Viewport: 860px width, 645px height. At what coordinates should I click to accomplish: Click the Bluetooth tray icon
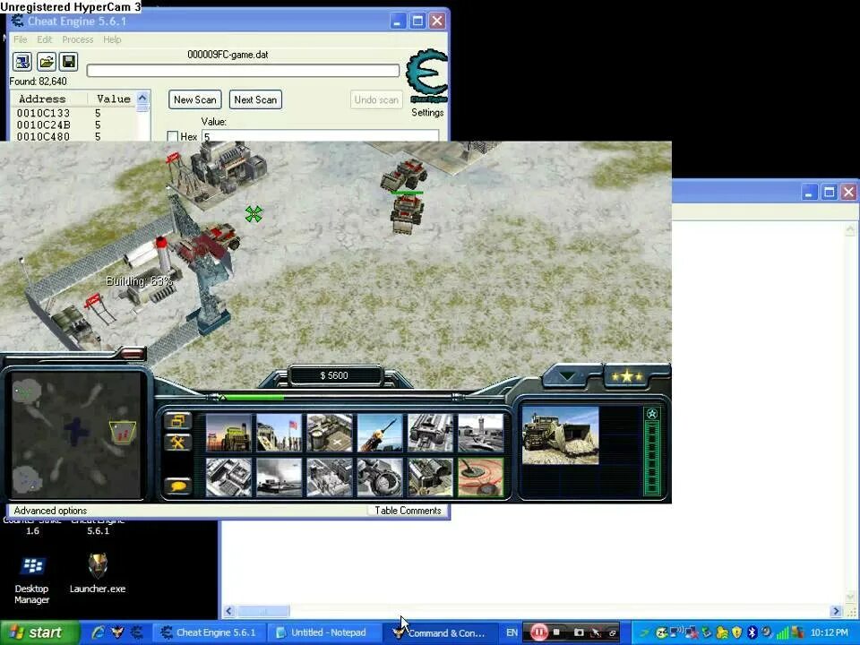click(752, 632)
